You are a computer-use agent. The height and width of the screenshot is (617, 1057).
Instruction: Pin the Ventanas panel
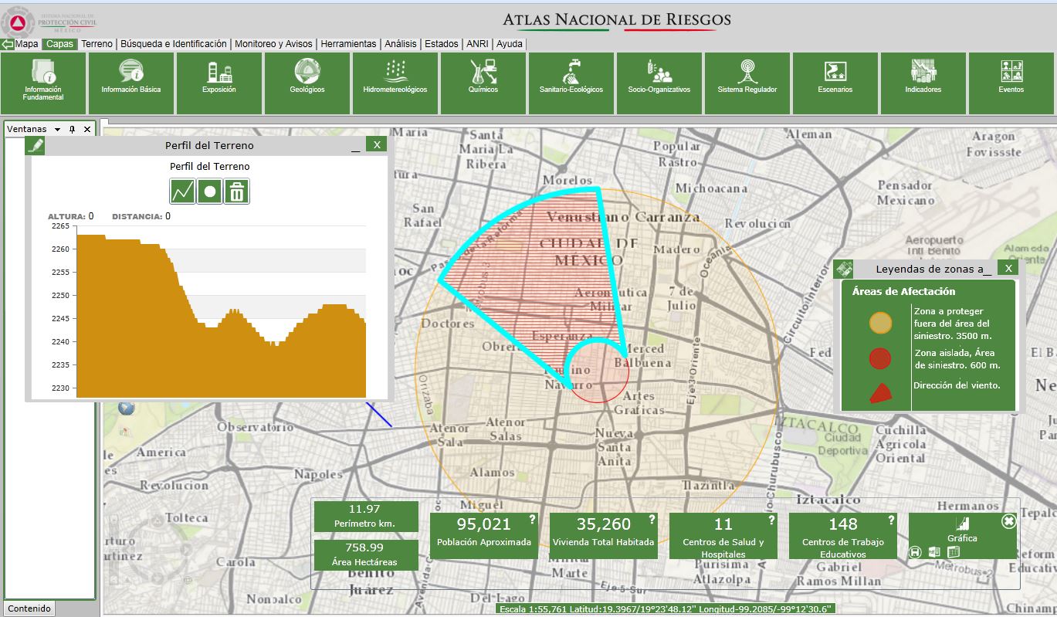coord(73,129)
